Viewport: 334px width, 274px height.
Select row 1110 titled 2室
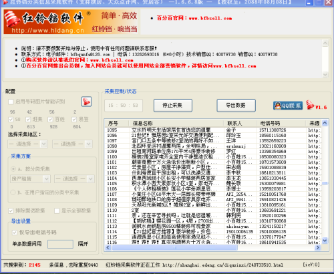213,210
